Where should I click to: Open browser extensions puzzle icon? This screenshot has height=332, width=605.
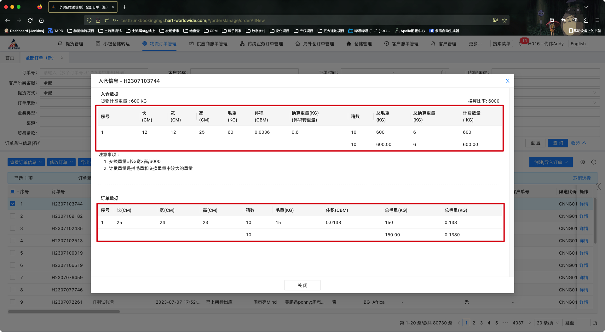point(586,20)
